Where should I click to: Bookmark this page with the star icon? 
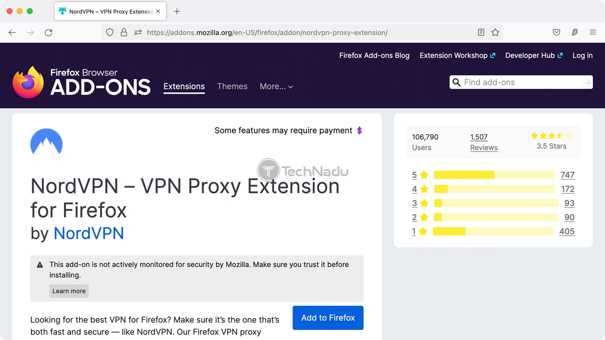[x=495, y=32]
